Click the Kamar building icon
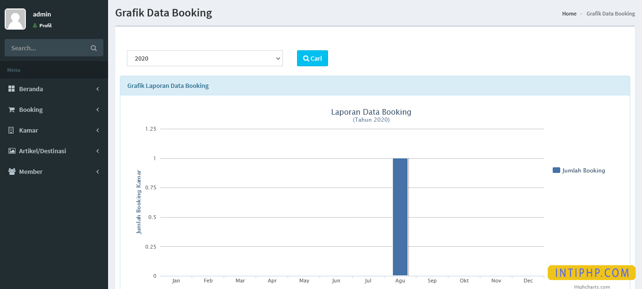 [12, 130]
